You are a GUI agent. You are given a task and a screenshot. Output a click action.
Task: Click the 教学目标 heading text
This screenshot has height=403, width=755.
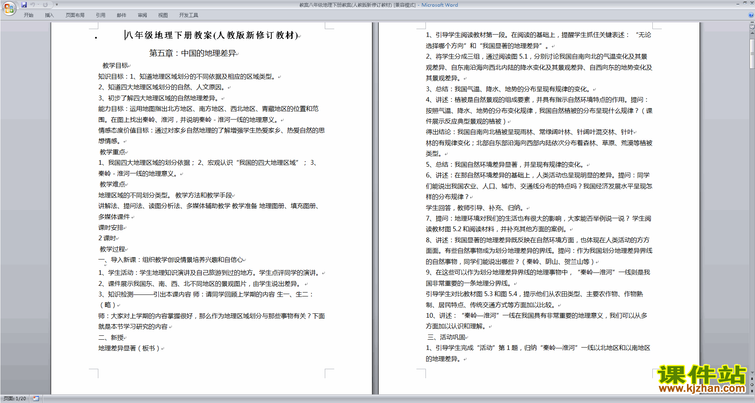click(x=115, y=66)
